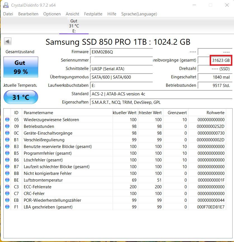
Task: Click the empty Seriennummer field
Action: coord(121,60)
